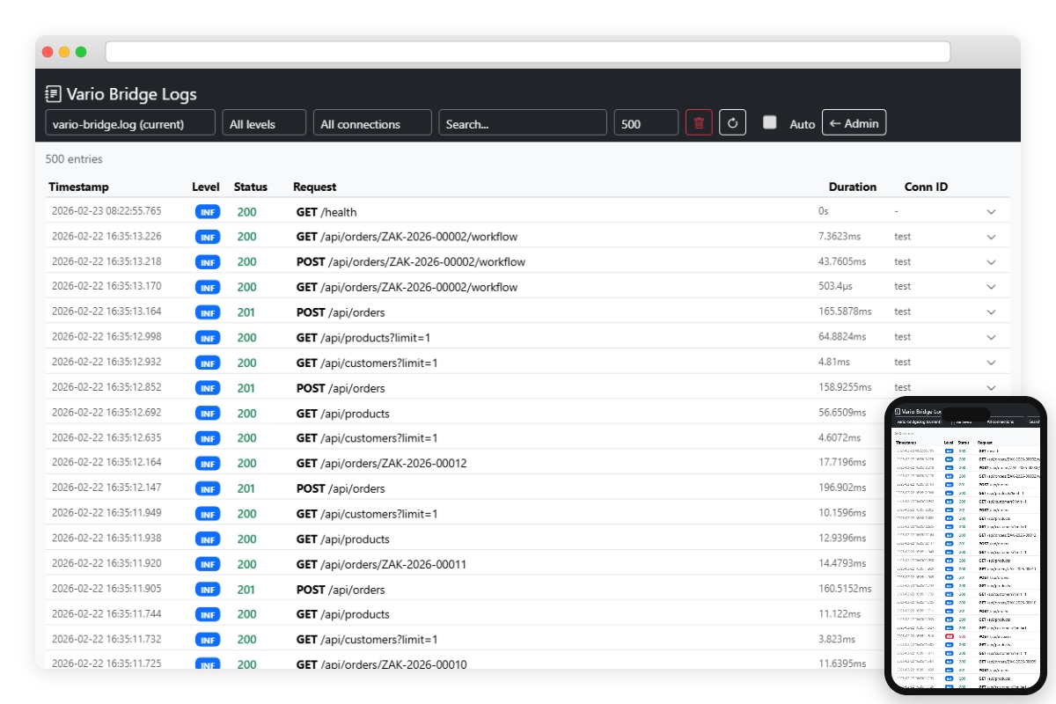Go back to the Admin page
Screen dimensions: 1056x704
click(854, 123)
